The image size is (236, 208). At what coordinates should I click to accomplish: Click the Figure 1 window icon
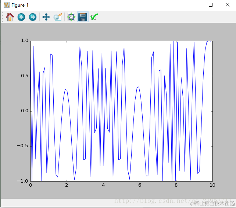coord(7,5)
